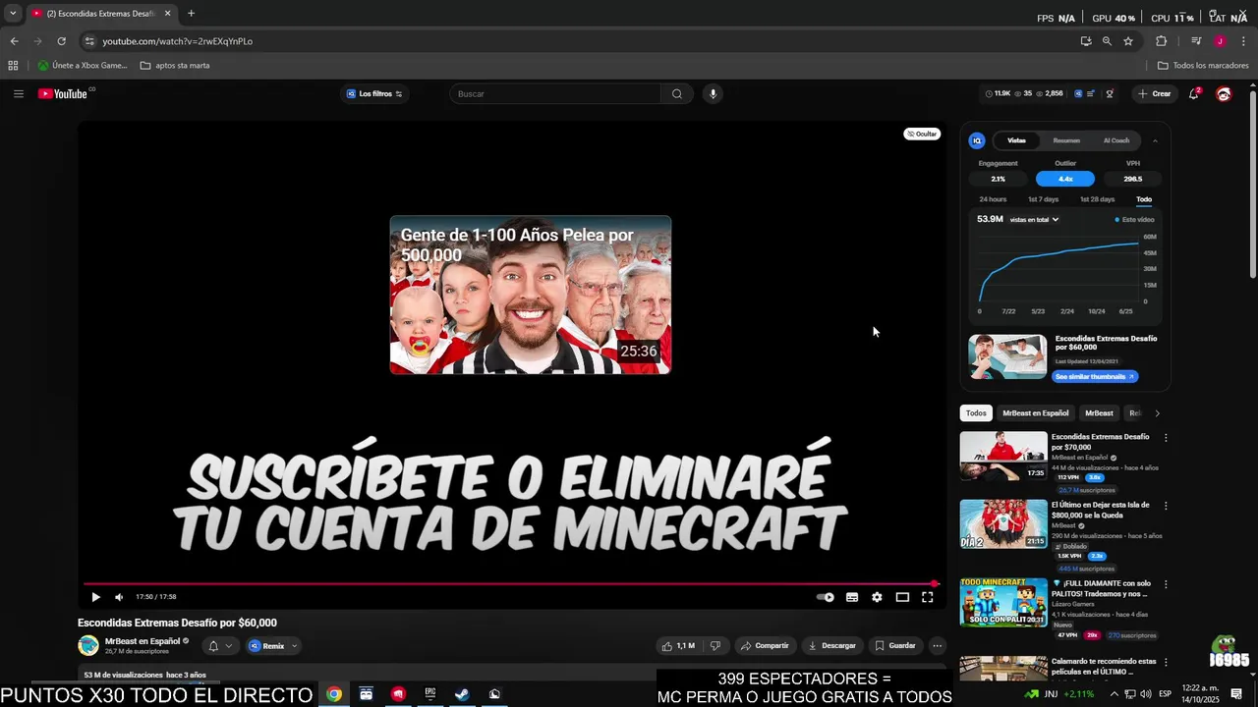Select 1st 28 days time range
Image resolution: width=1258 pixels, height=707 pixels.
[x=1097, y=199]
